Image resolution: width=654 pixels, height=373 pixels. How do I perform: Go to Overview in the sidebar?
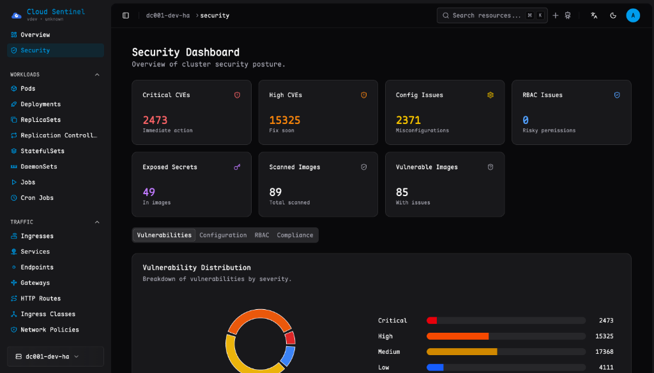tap(35, 34)
